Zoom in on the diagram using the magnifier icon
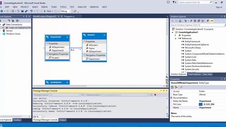This screenshot has width=226, height=127. 167,77
